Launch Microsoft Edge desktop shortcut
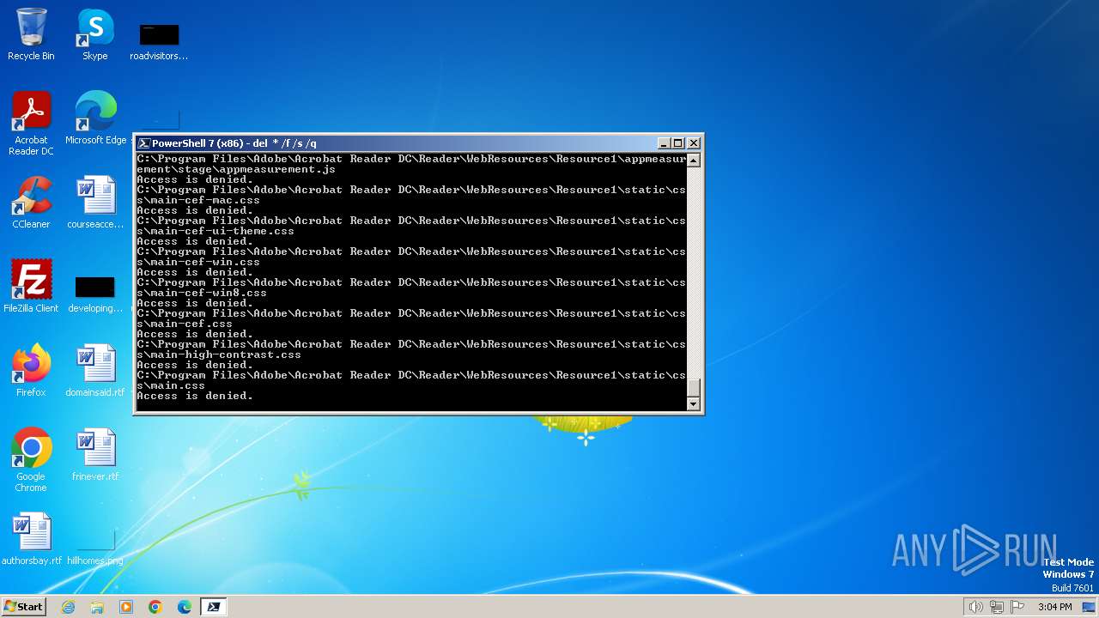 point(95,118)
